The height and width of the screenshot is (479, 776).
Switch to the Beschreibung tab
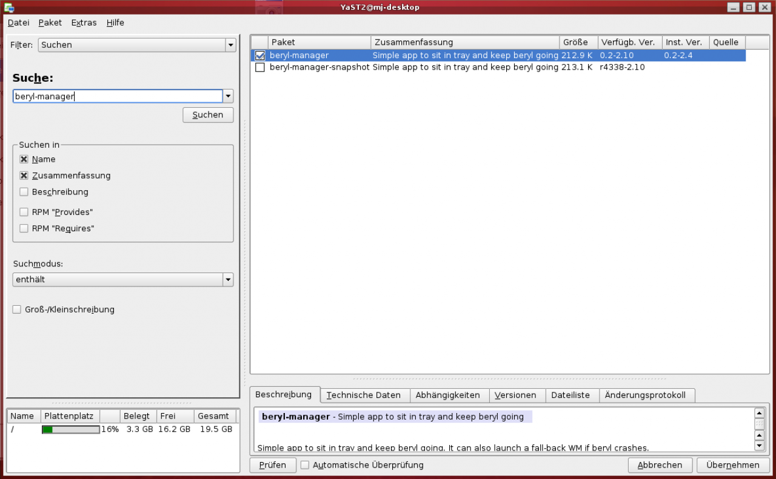284,394
